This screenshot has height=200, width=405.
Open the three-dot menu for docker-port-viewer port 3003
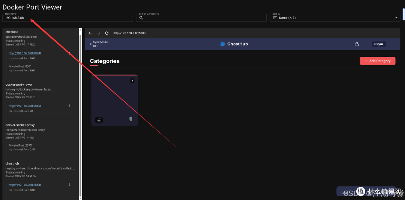coord(69,106)
